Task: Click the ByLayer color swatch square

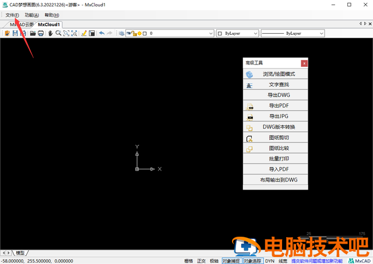Action: pyautogui.click(x=220, y=34)
